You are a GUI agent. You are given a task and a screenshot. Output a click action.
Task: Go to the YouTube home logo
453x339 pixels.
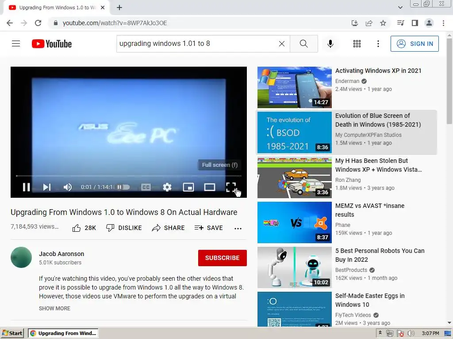(52, 44)
